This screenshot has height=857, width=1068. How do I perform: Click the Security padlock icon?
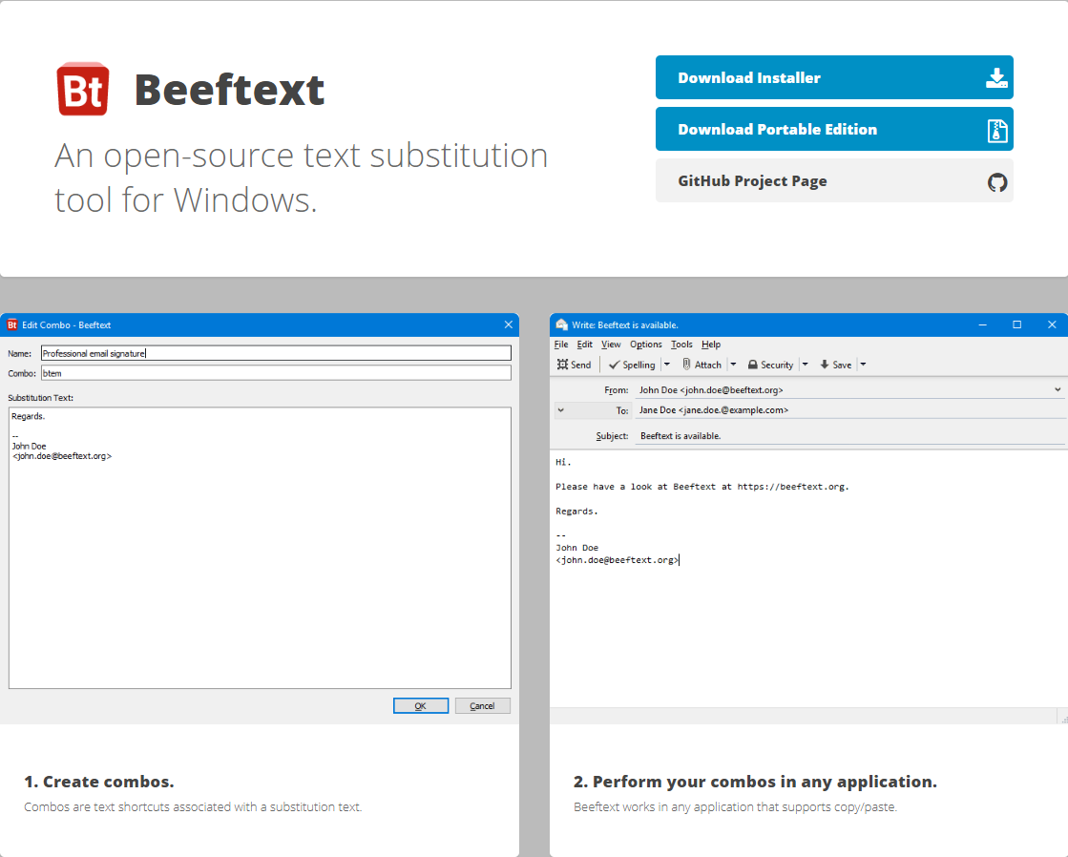753,366
